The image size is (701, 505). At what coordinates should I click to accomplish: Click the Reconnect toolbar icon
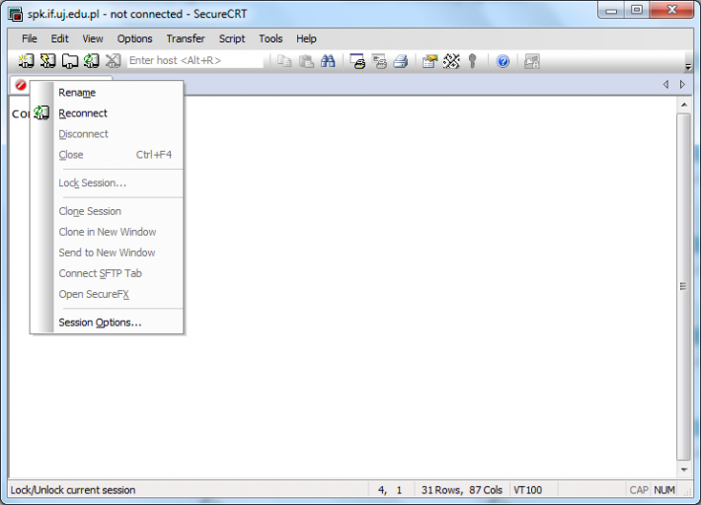(x=92, y=61)
